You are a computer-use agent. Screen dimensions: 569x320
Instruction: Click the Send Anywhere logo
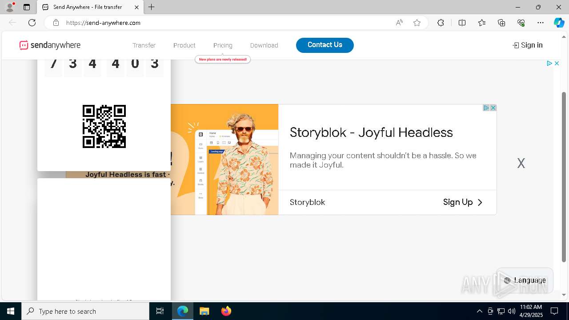[x=50, y=45]
